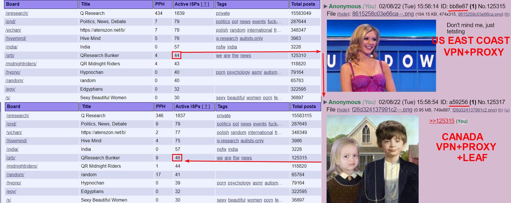Open the /midnightriders/ board link in the upper table
Viewport: 511px width, 203px height.
click(x=21, y=64)
